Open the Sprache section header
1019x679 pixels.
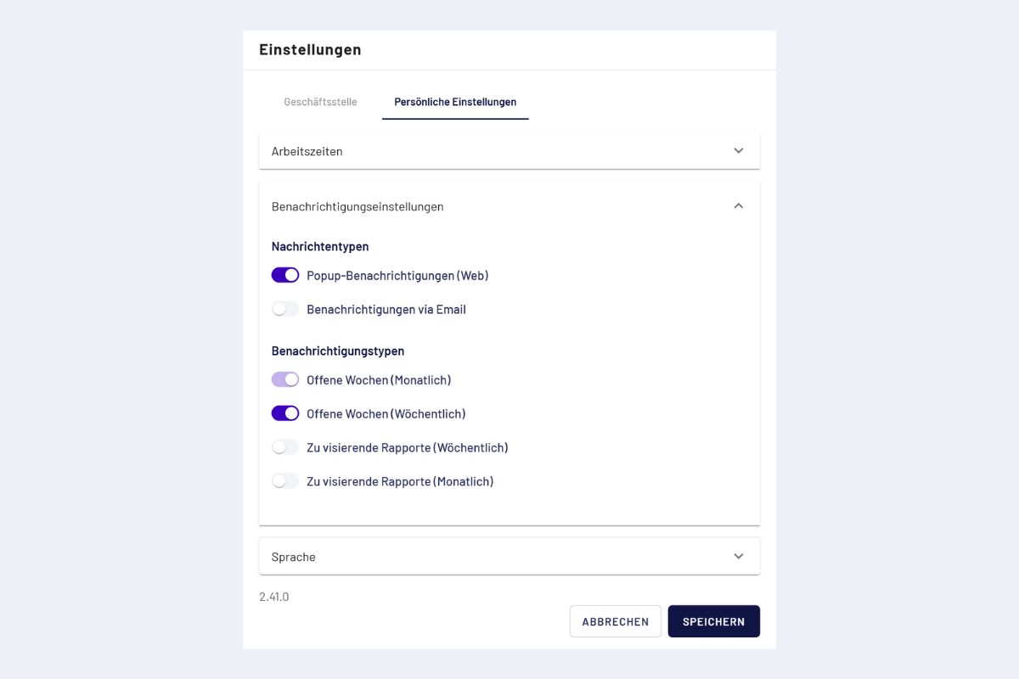pyautogui.click(x=294, y=557)
